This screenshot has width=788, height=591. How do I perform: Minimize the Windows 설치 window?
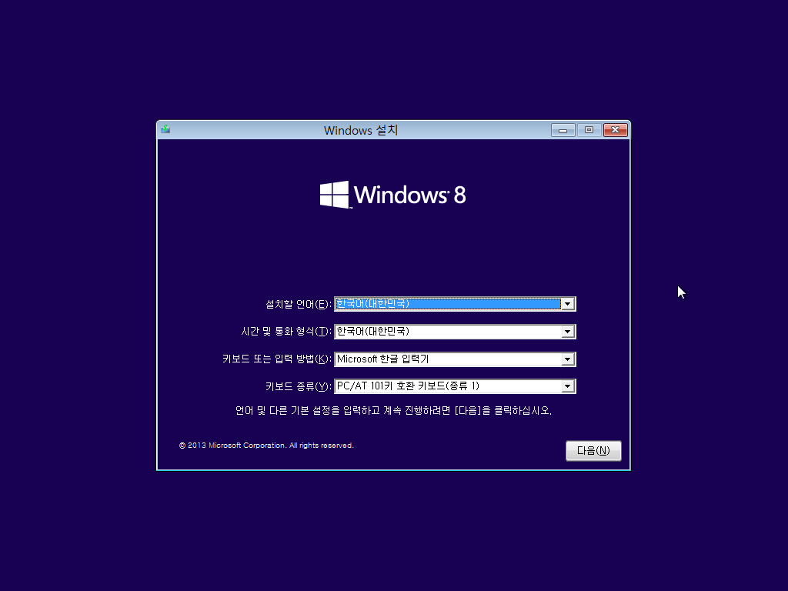coord(563,130)
